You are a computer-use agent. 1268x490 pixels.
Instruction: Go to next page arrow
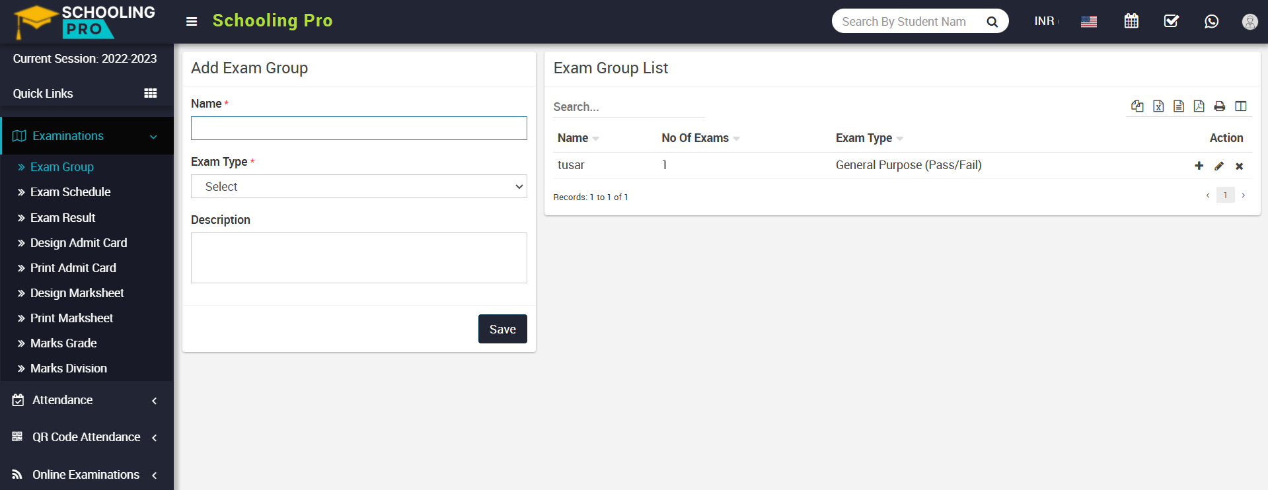point(1244,195)
